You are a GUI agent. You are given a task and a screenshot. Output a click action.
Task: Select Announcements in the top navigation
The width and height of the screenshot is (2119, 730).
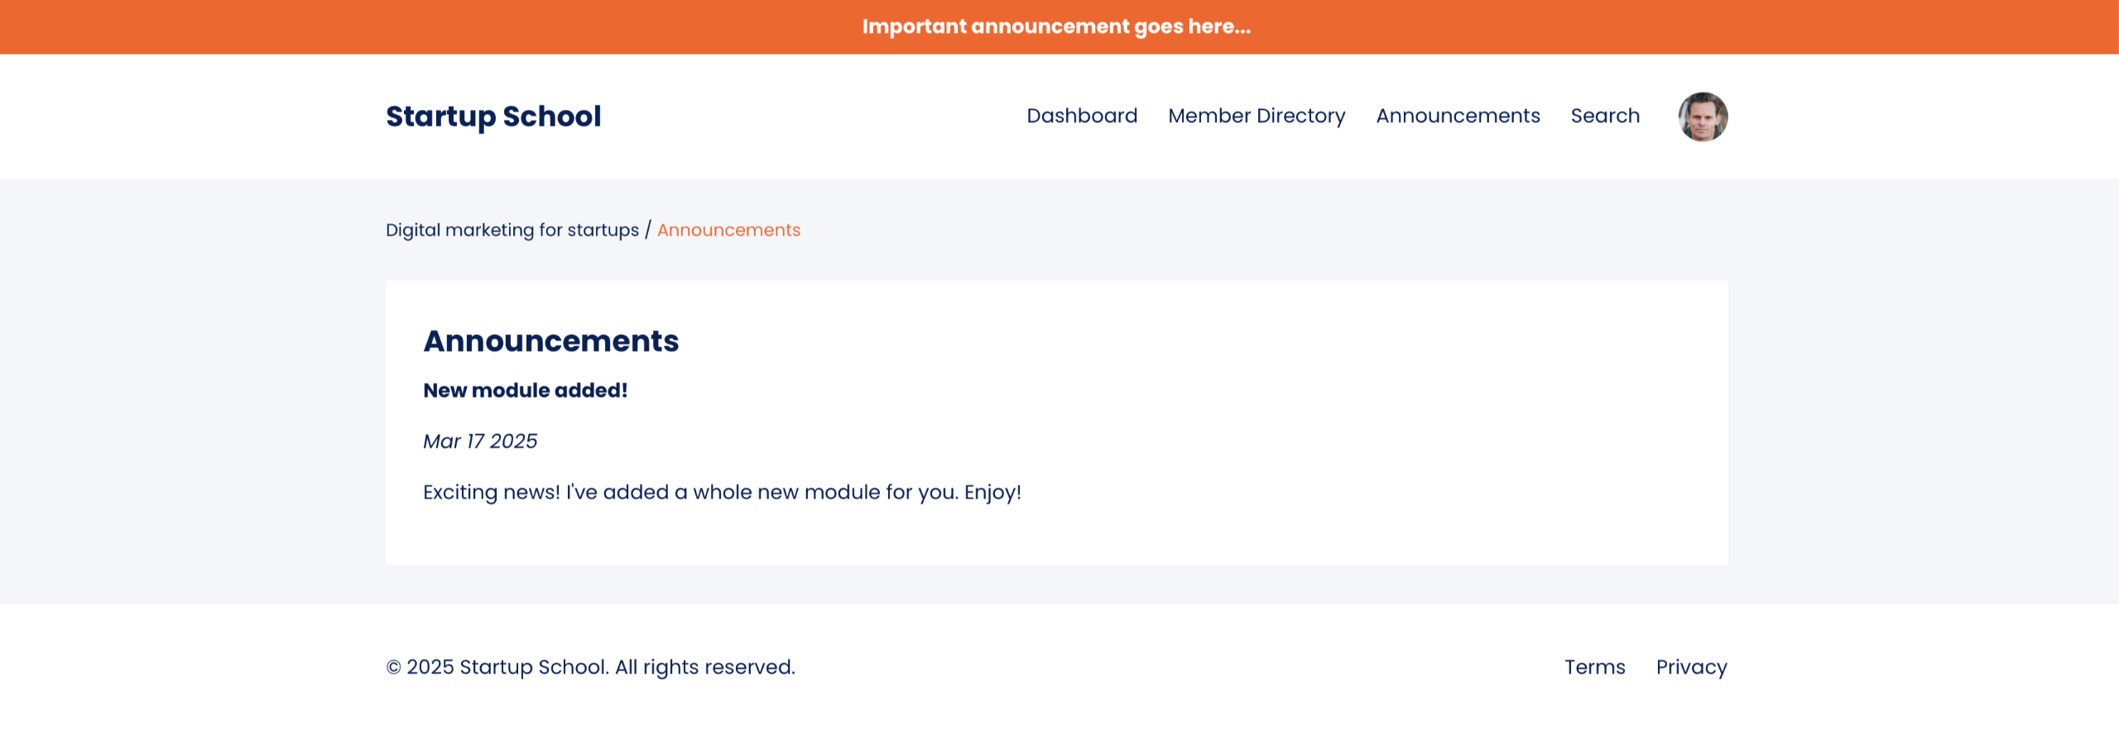click(x=1458, y=116)
